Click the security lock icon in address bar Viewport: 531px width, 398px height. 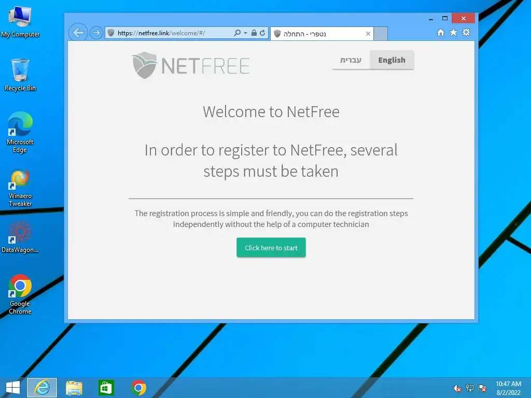pyautogui.click(x=254, y=33)
